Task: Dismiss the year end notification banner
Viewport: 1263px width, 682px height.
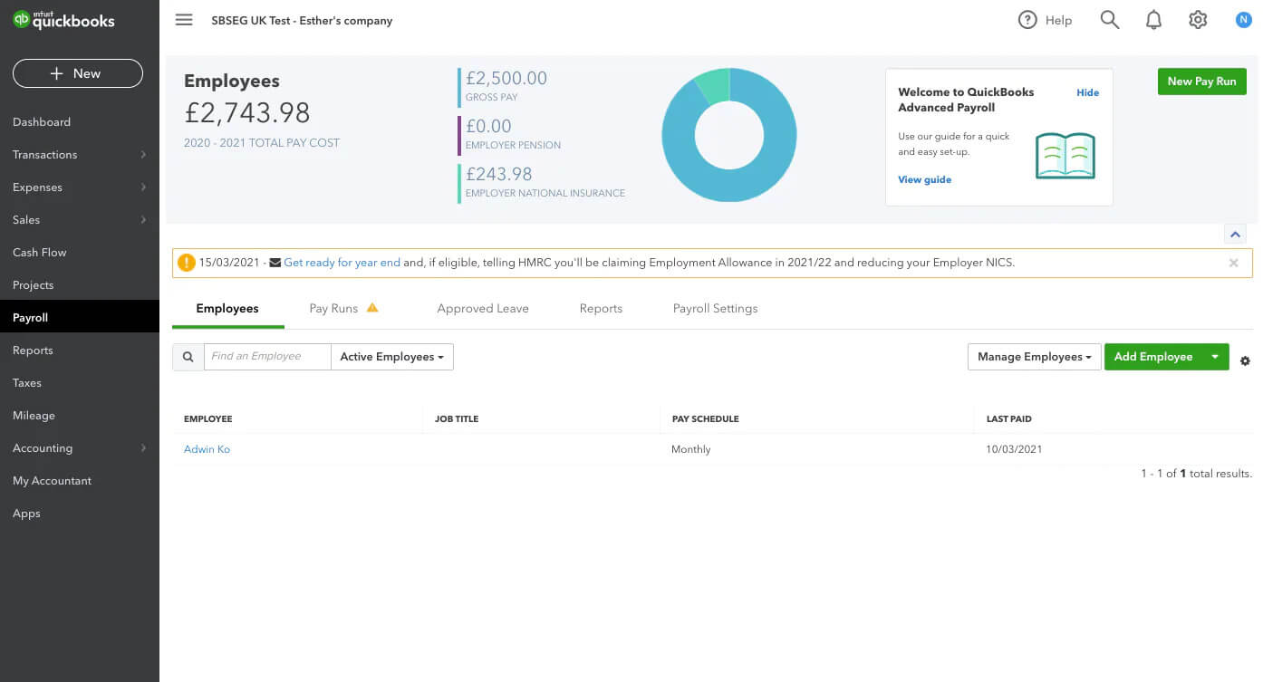Action: (1233, 263)
